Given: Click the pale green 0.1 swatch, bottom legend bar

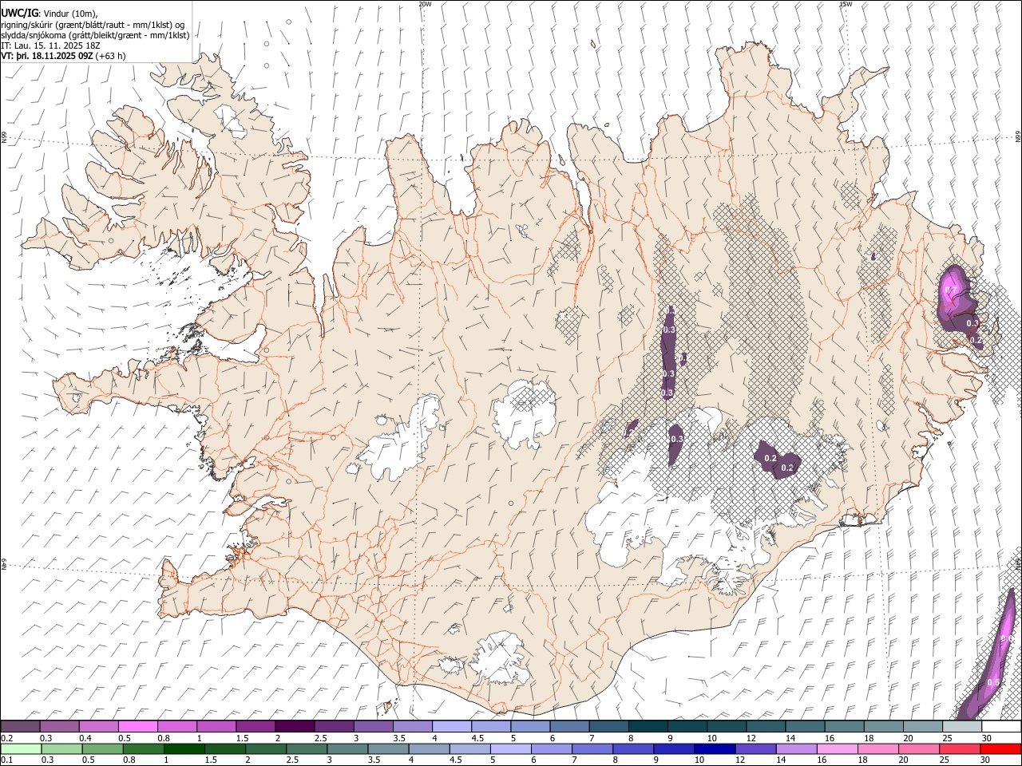Looking at the screenshot, I should (21, 748).
